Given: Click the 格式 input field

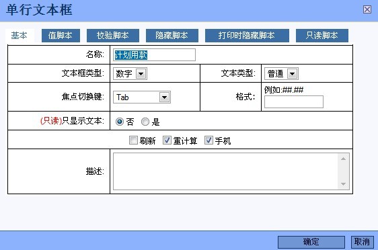Looking at the screenshot, I should coord(294,102).
